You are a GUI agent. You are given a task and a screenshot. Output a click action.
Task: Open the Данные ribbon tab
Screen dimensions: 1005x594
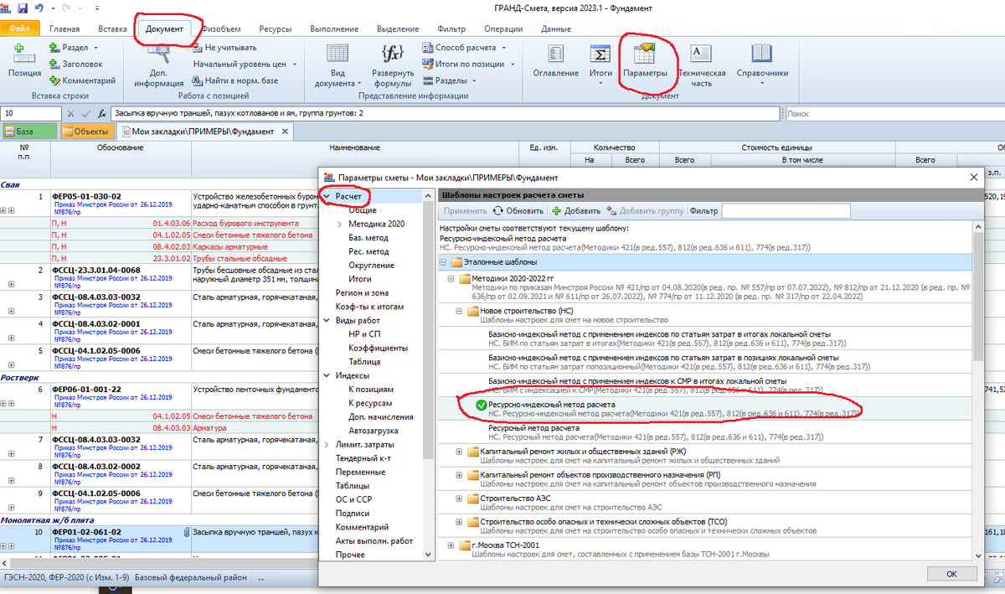[x=556, y=28]
